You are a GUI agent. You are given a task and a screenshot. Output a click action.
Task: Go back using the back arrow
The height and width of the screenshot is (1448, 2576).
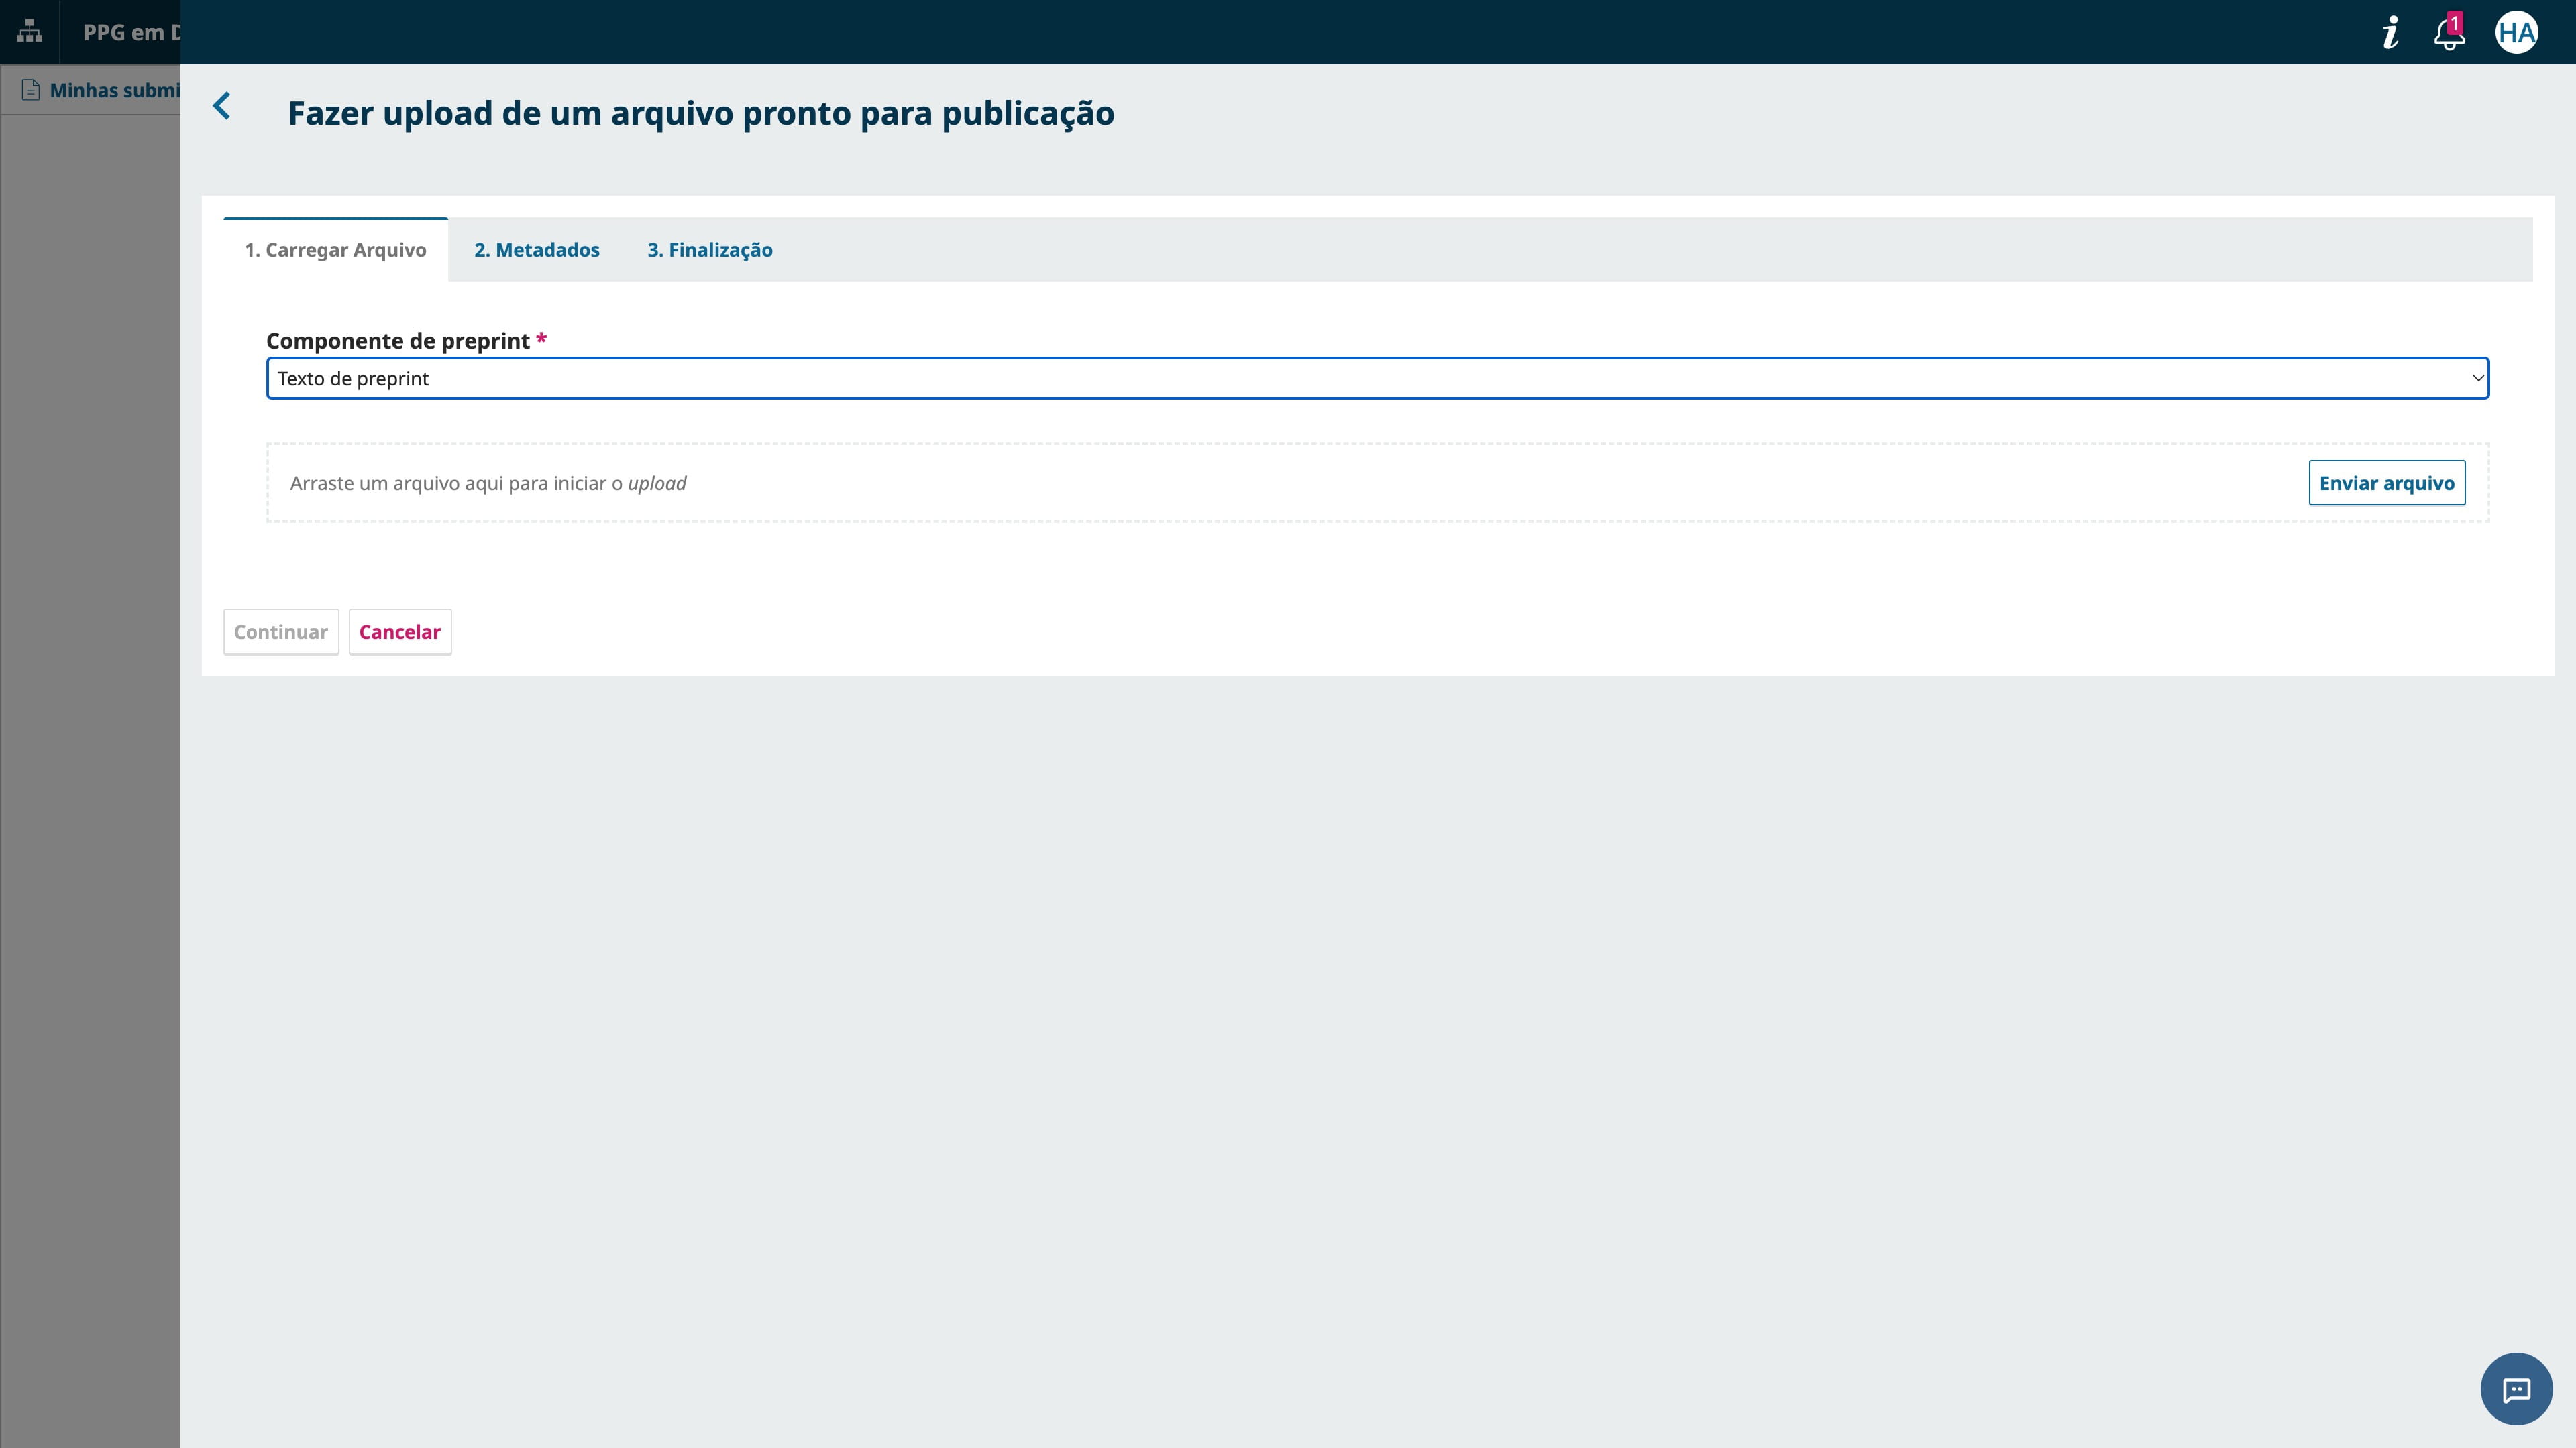click(x=222, y=106)
